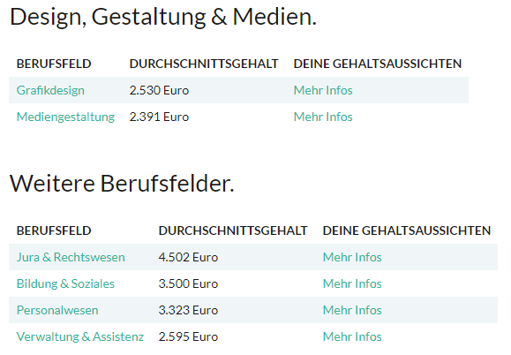511x355 pixels.
Task: Open the Personalwesen link
Action: tap(57, 310)
